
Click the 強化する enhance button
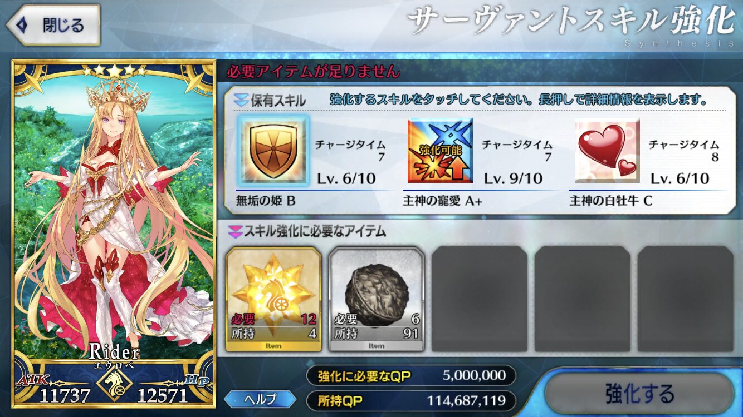(639, 394)
